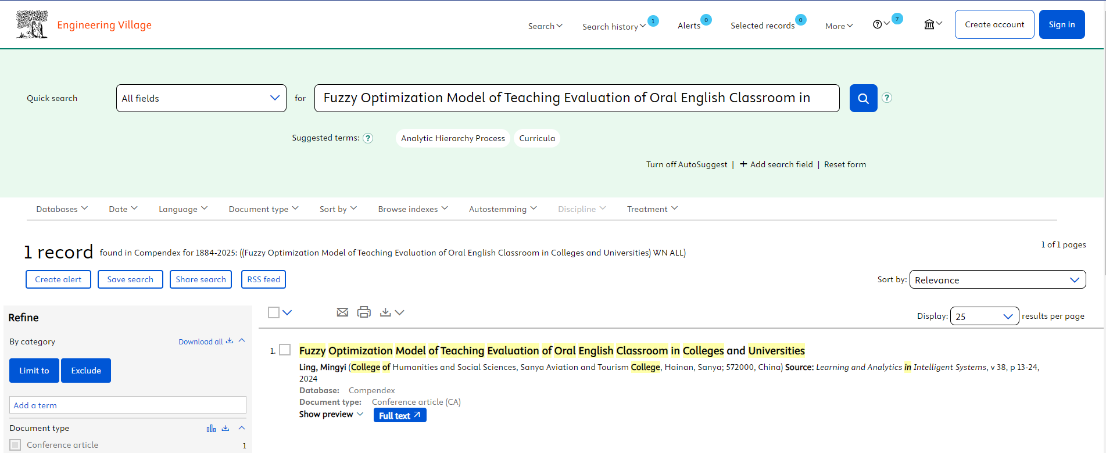
Task: Open Fuzzy Optimization Model article title
Action: click(552, 351)
